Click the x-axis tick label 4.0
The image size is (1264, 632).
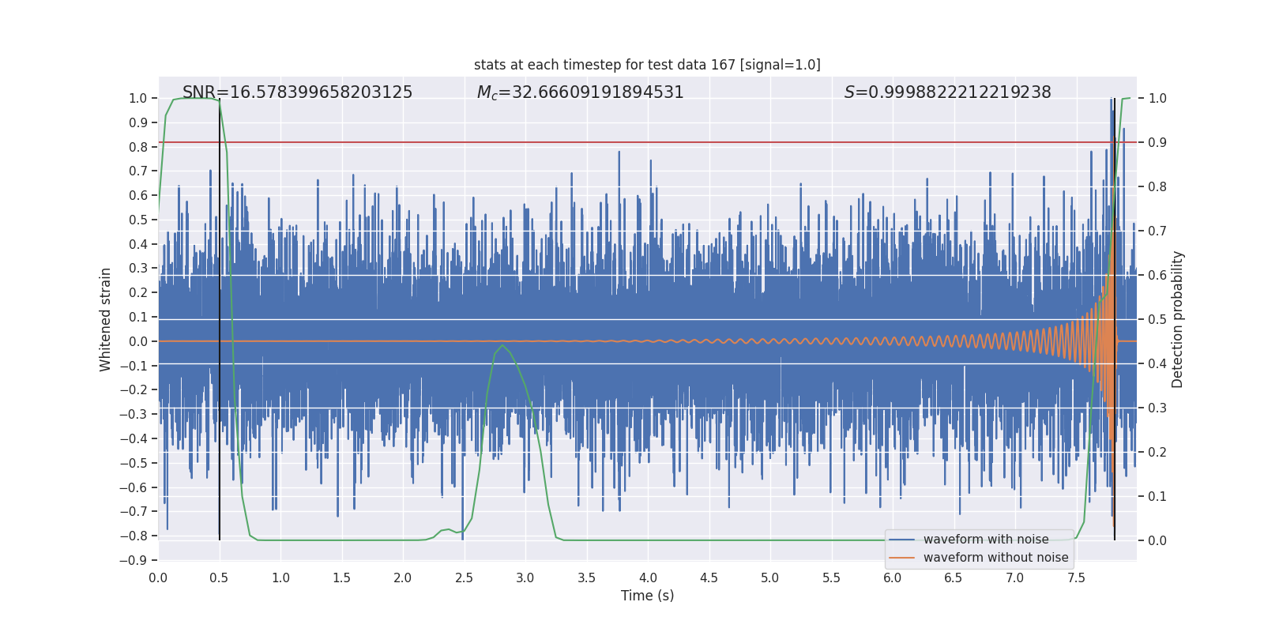(648, 578)
